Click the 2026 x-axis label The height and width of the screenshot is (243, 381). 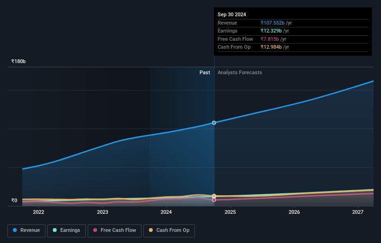[x=294, y=212]
